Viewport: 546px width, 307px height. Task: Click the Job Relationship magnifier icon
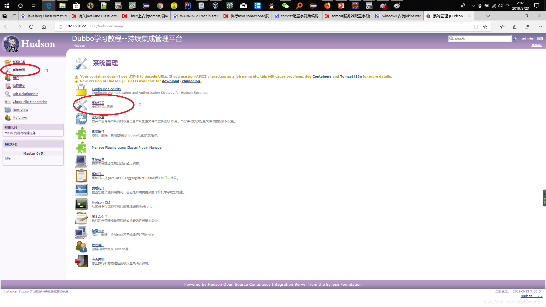[8, 94]
